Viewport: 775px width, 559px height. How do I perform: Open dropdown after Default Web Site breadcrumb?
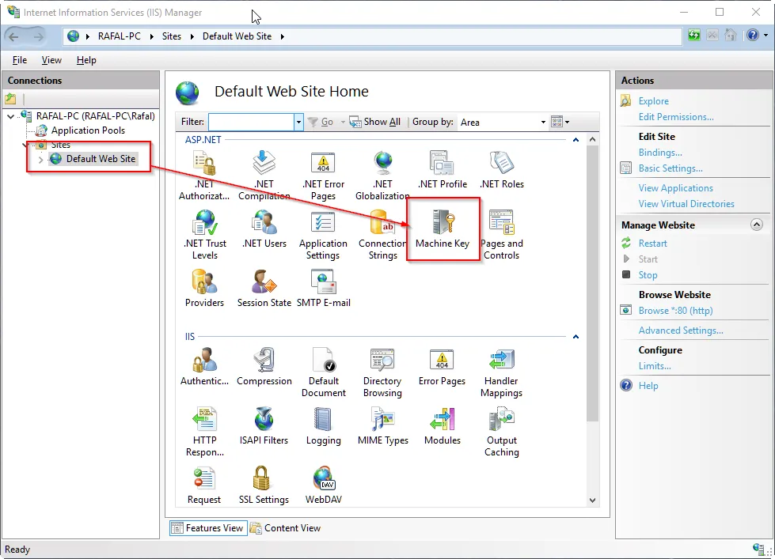click(x=283, y=36)
